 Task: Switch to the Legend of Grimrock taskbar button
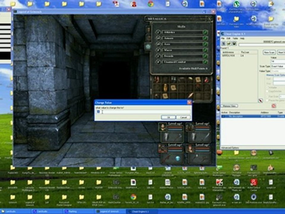pyautogui.click(x=110, y=211)
